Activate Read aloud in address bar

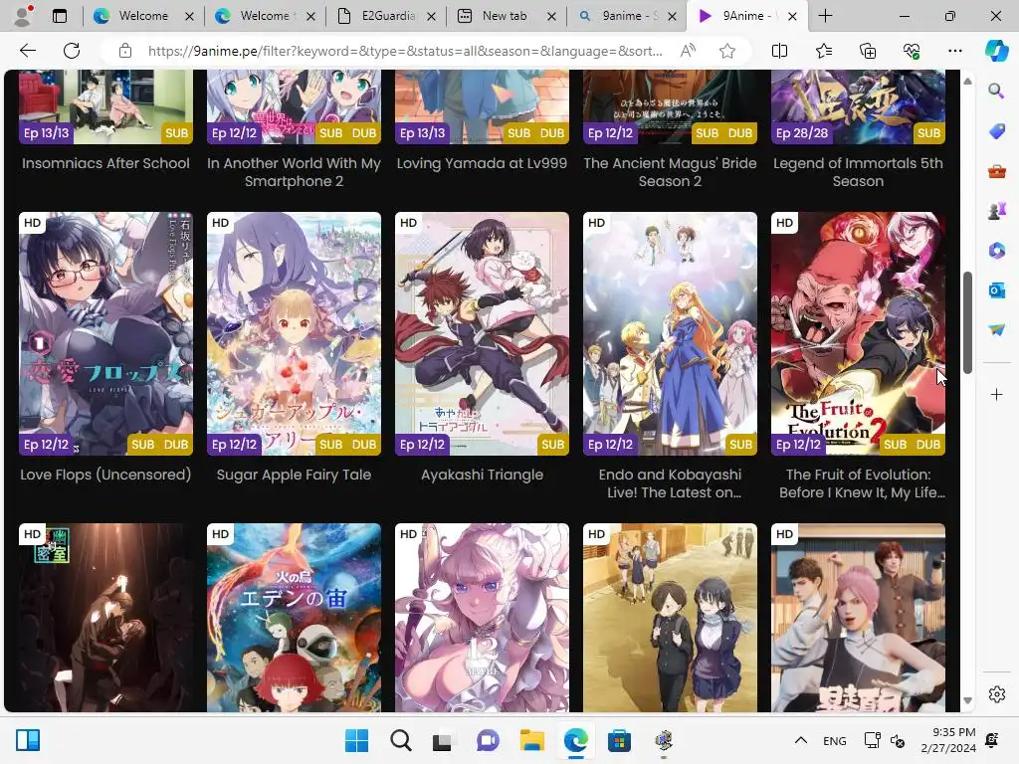(688, 51)
